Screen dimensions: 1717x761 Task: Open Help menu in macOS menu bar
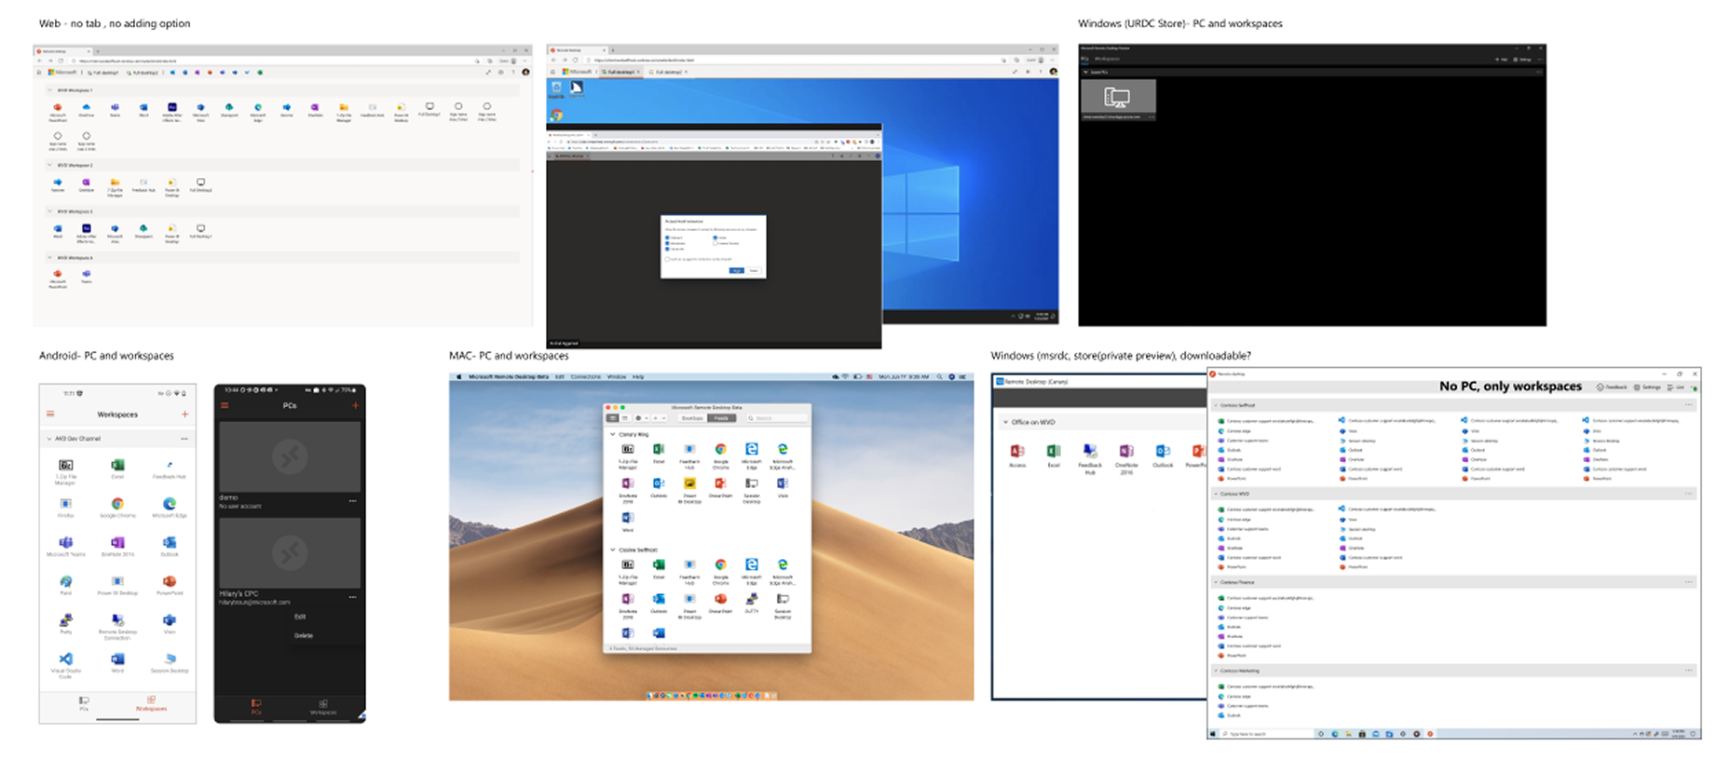pos(638,377)
